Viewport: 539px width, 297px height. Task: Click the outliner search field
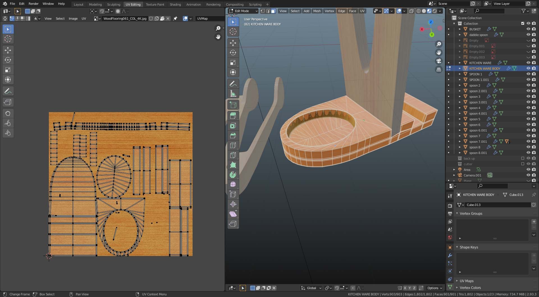coord(489,11)
